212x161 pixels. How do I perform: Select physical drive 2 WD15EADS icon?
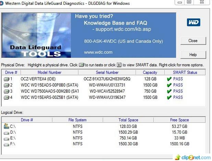pyautogui.click(x=7, y=85)
